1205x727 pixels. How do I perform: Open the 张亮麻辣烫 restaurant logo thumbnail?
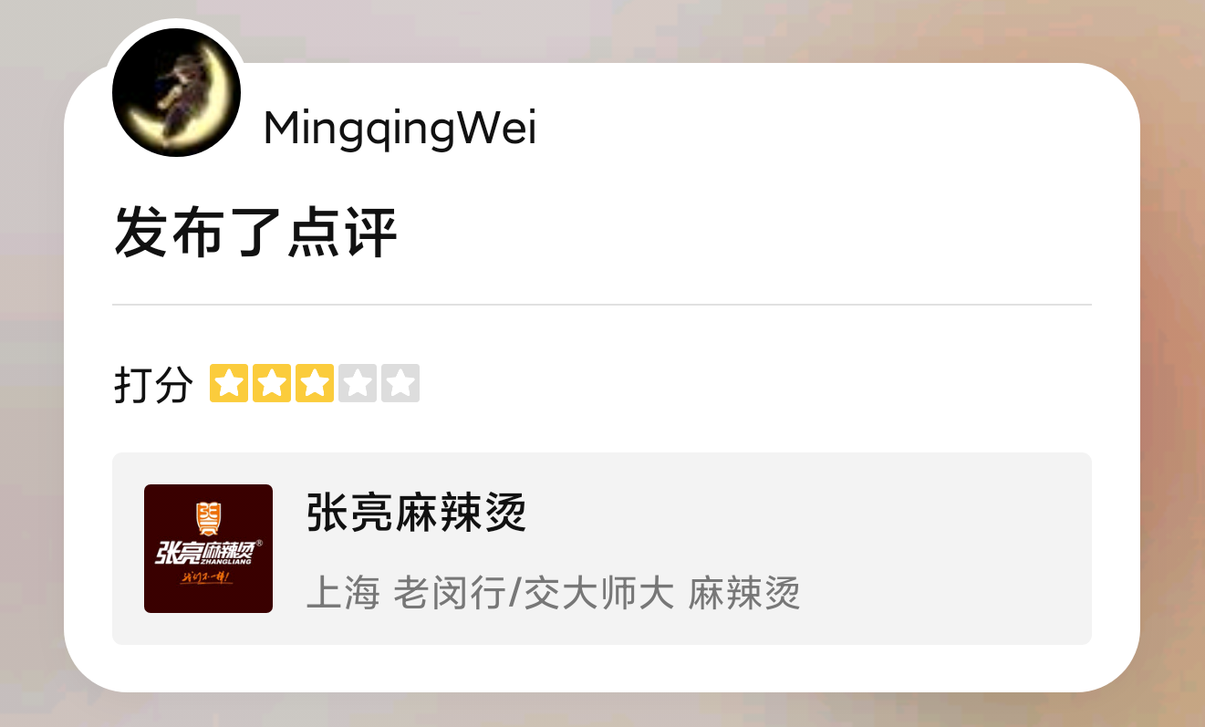[x=208, y=548]
